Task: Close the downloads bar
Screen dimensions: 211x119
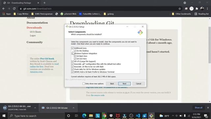Action: 208,108
